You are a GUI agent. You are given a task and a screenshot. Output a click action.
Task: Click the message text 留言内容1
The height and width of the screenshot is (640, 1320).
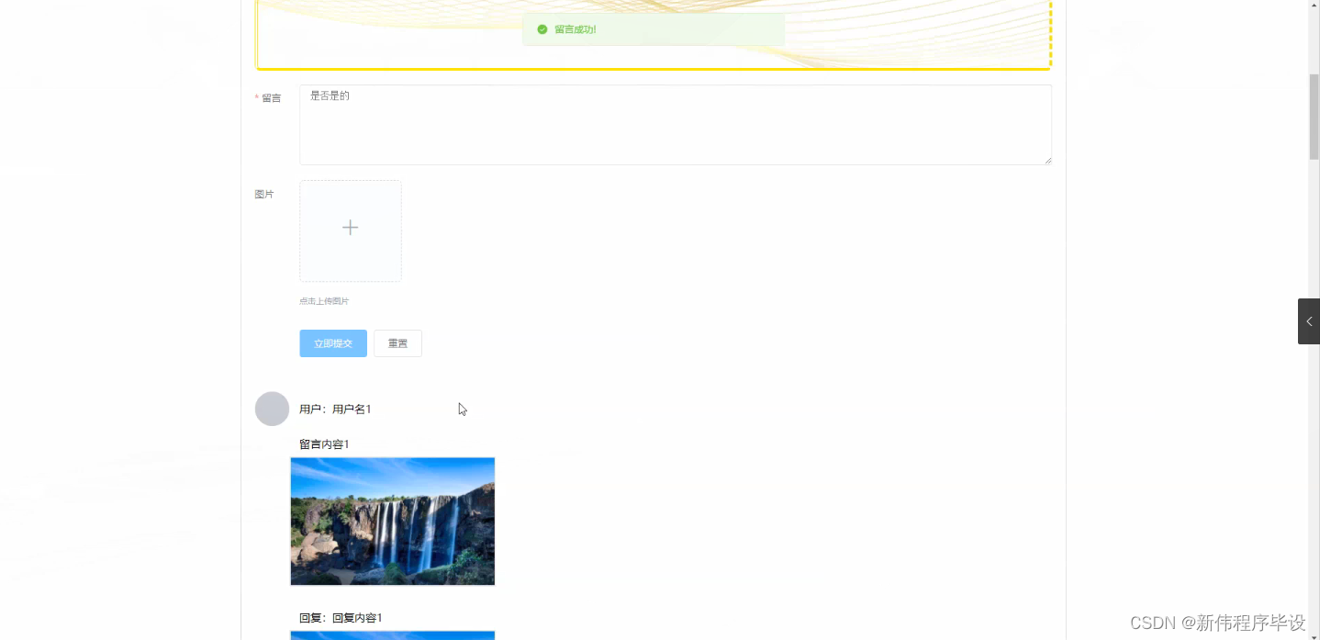tap(323, 444)
